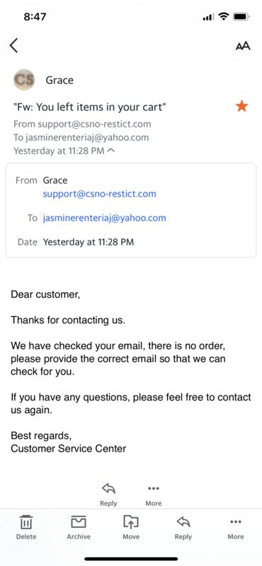
Task: Tap the subject line about cart items
Action: pyautogui.click(x=90, y=107)
